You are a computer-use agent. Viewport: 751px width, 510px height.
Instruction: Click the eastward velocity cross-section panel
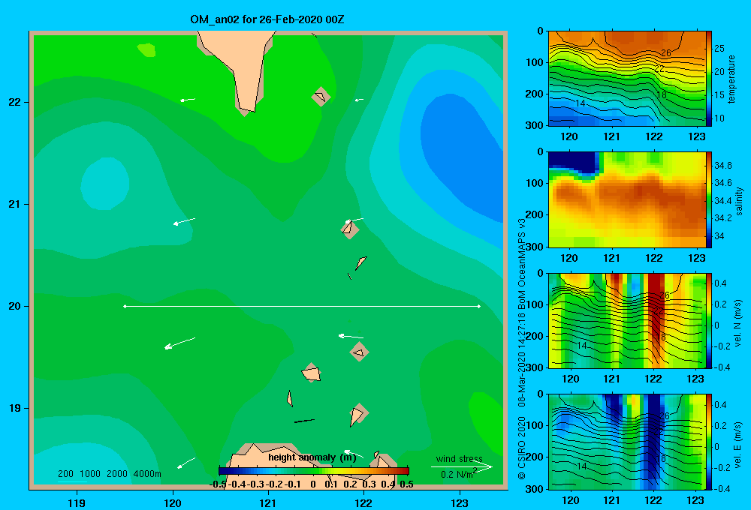(x=627, y=442)
